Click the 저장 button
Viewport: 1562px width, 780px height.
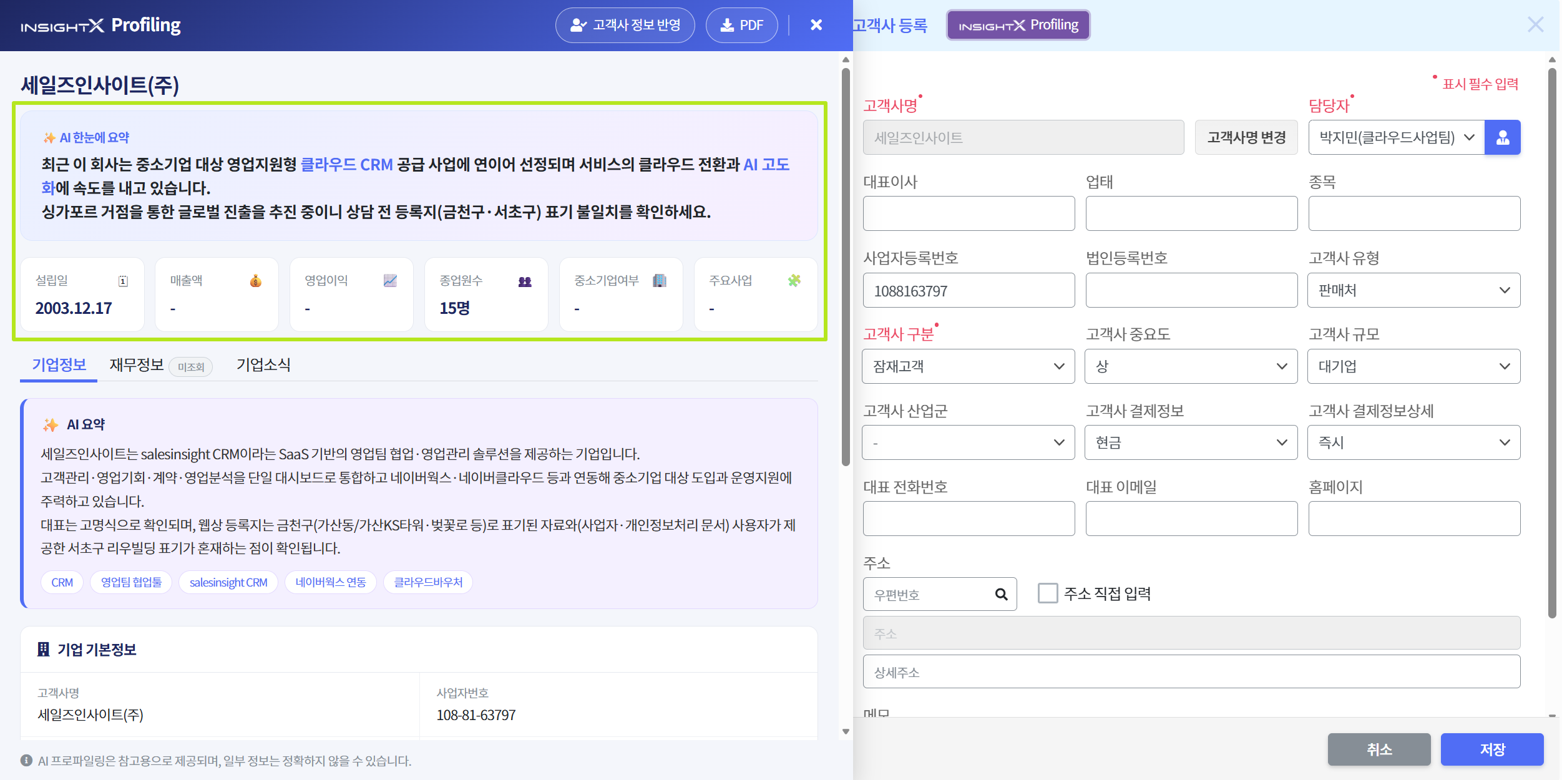click(x=1492, y=749)
